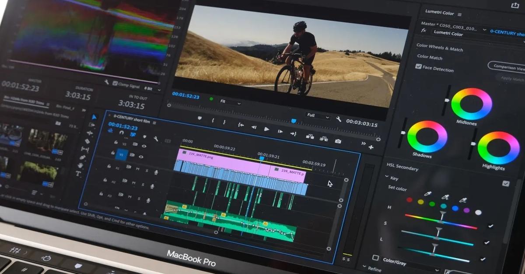Click the add-color eyedropper with plus
The image size is (525, 274).
pyautogui.click(x=445, y=197)
